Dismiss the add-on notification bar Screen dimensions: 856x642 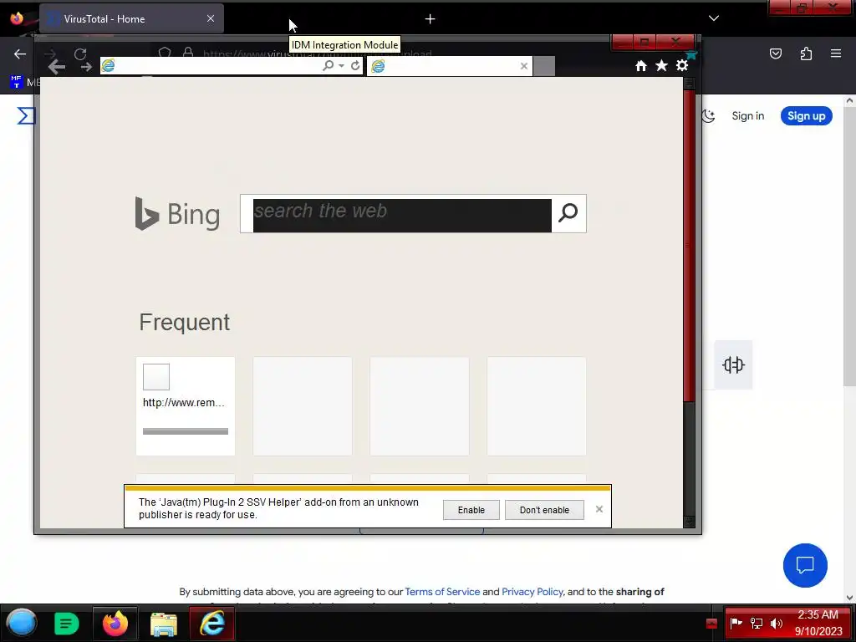pos(599,509)
